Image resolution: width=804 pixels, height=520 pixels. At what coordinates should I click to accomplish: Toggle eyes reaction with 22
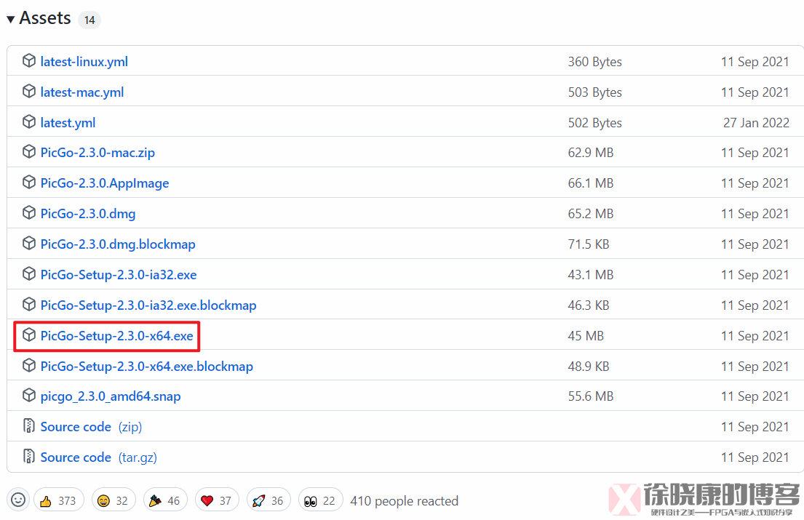[320, 500]
